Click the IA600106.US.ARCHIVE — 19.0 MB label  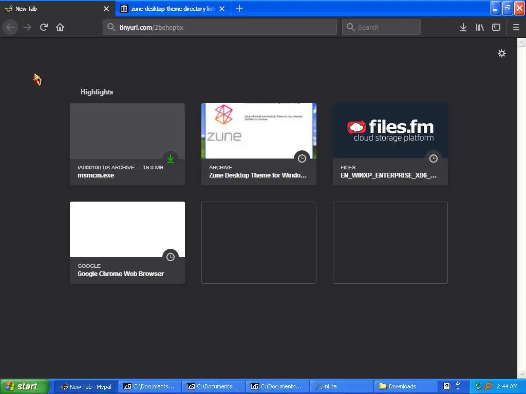[x=120, y=167]
